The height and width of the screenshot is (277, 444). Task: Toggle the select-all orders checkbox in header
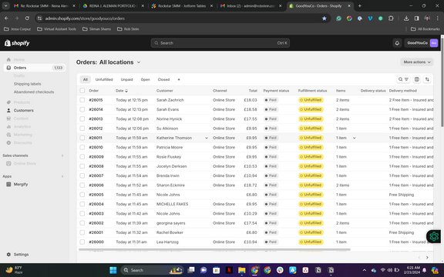82,91
